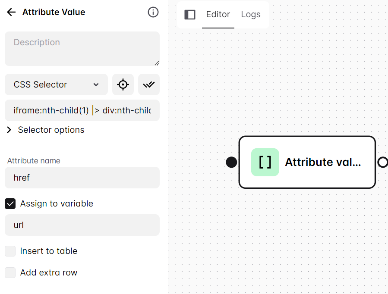
Task: Toggle the panel layout icon beside Editor
Action: [x=189, y=14]
